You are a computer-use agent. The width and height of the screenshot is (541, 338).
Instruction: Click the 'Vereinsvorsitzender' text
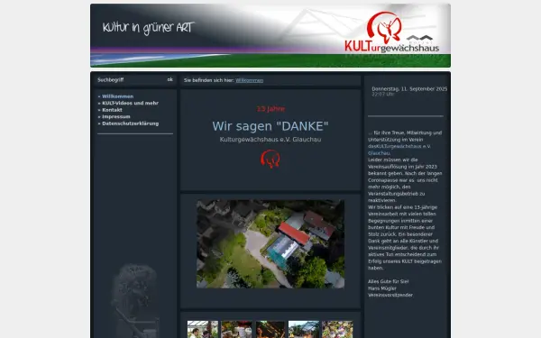click(x=390, y=296)
